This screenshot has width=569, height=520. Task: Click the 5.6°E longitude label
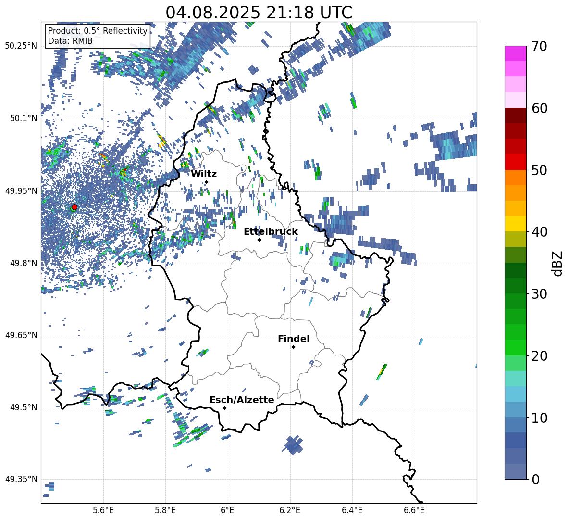tap(103, 511)
